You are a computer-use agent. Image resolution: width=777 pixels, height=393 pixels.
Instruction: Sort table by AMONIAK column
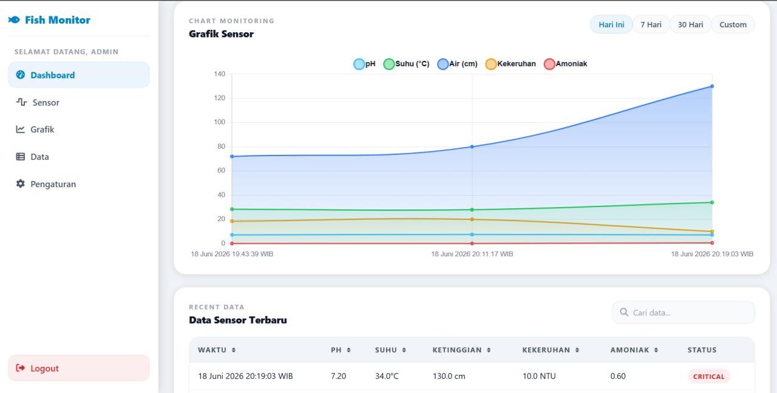634,350
